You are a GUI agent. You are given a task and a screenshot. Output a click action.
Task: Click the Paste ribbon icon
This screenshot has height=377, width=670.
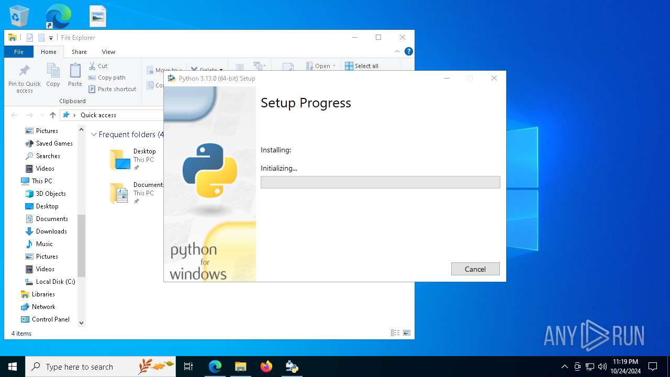tap(75, 75)
